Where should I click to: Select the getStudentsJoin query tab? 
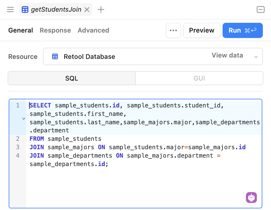coord(56,9)
